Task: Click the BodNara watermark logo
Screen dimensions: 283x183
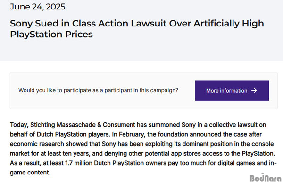Action: pyautogui.click(x=266, y=178)
